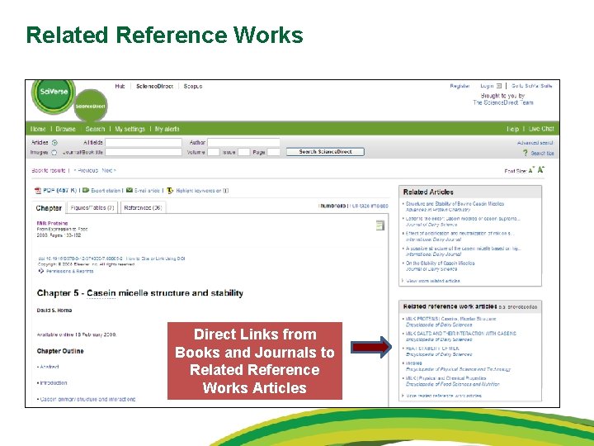Screen dimensions: 594x446
Task: Select the Images radio button
Action: click(x=54, y=153)
